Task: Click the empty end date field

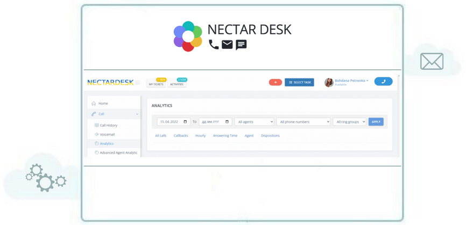Action: (x=215, y=122)
